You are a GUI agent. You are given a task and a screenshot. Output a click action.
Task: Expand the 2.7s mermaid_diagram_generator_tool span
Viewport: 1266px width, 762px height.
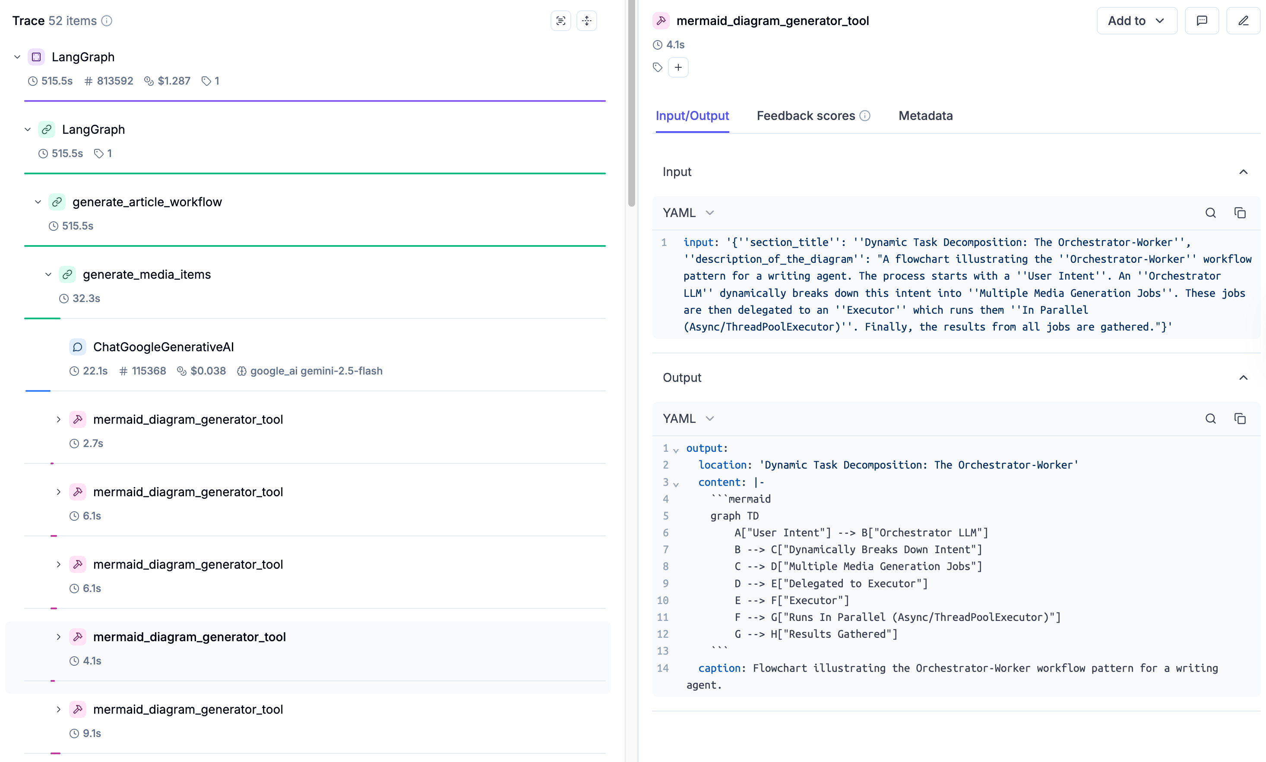click(59, 419)
